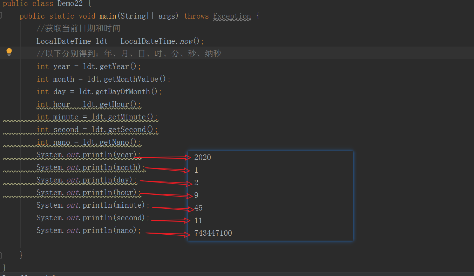Click the println(minute) statement
Viewport: 474px width, 276px height.
(x=92, y=205)
